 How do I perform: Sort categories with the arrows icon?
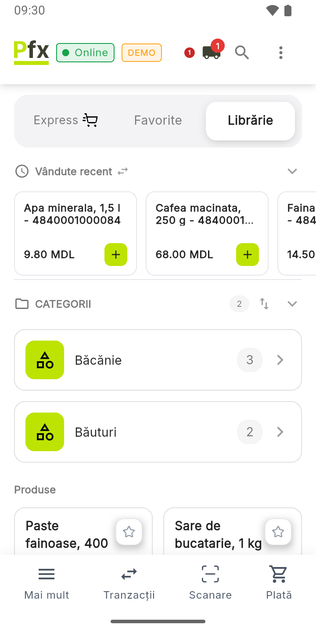click(264, 304)
